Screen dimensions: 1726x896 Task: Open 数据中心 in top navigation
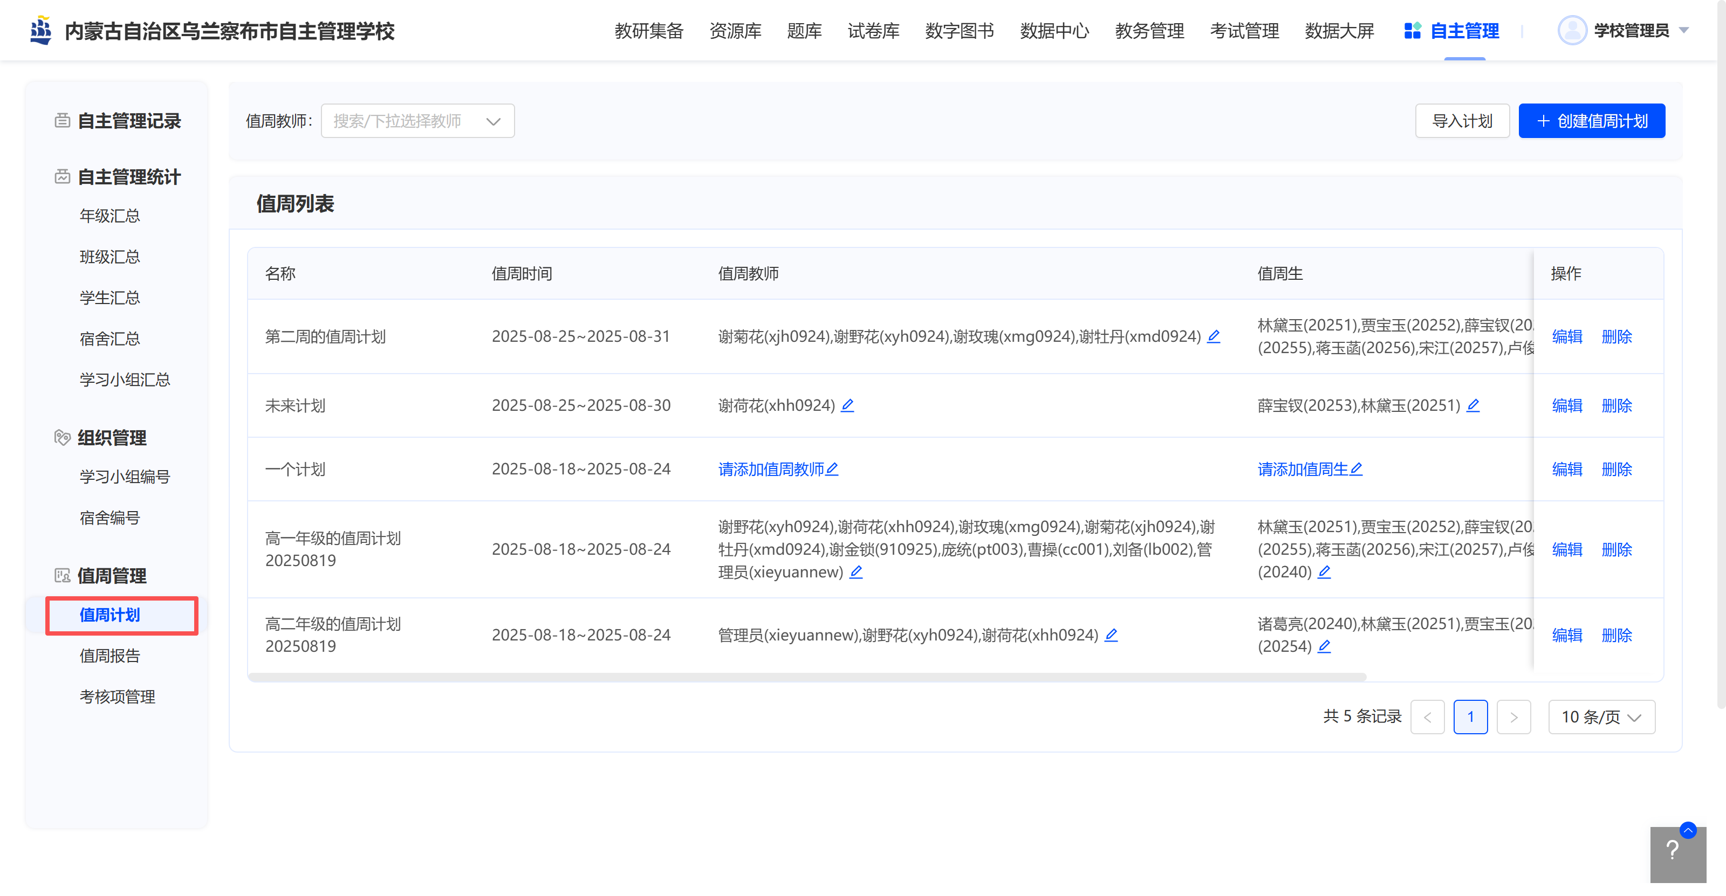tap(1054, 31)
